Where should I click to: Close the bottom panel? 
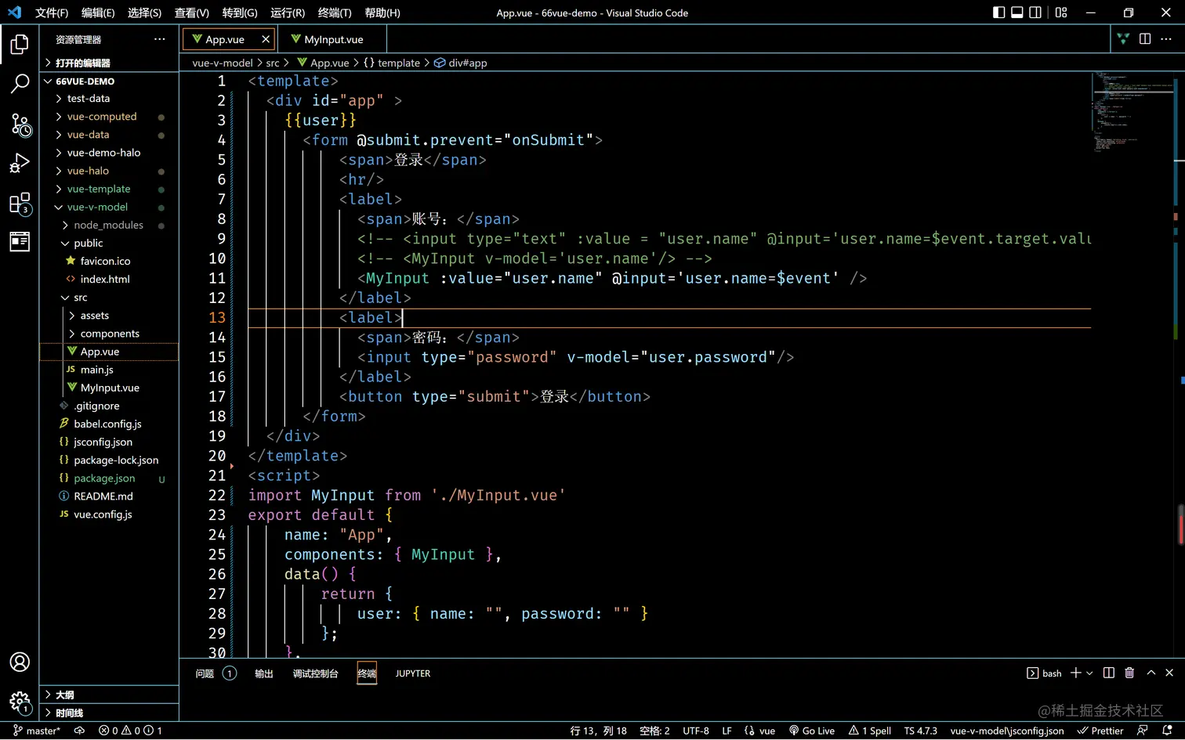point(1169,673)
